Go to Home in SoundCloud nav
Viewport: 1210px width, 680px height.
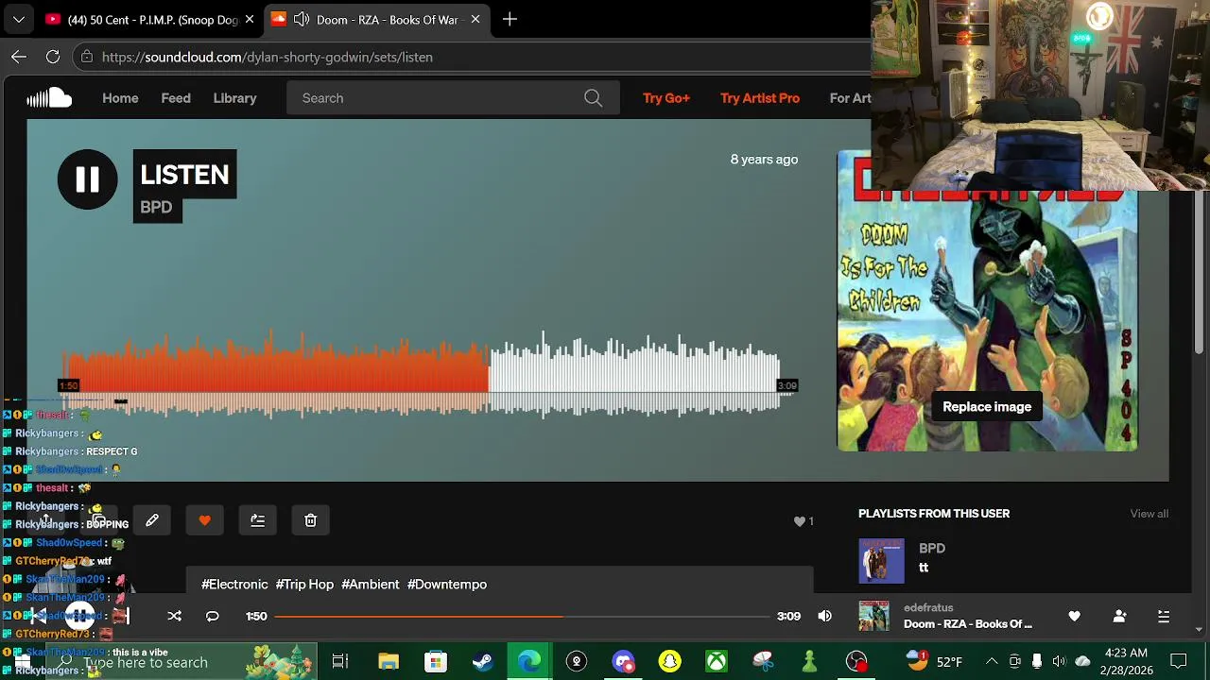[120, 98]
